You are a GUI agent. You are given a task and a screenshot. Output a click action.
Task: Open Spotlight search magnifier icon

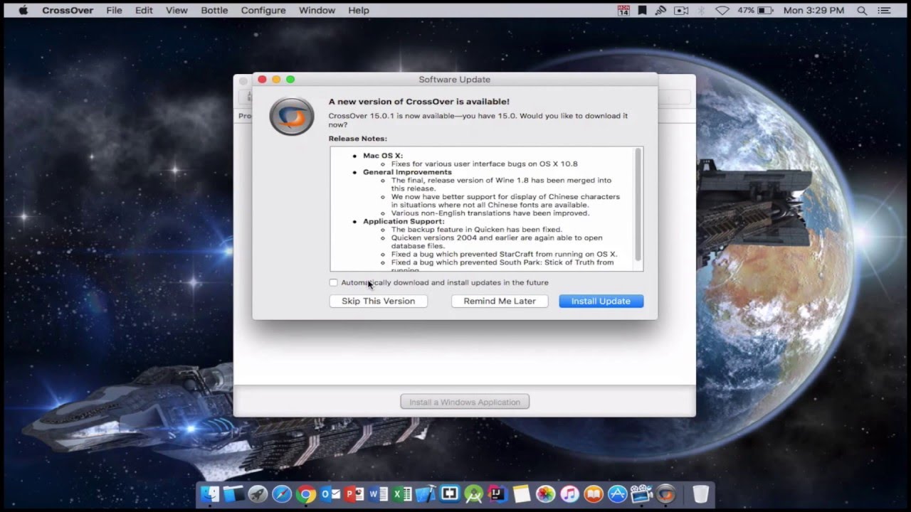[x=862, y=11]
